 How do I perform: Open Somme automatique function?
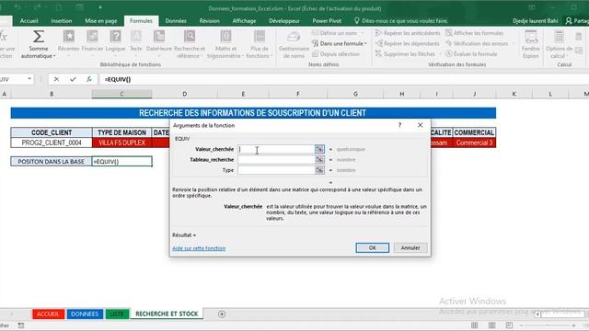point(38,44)
